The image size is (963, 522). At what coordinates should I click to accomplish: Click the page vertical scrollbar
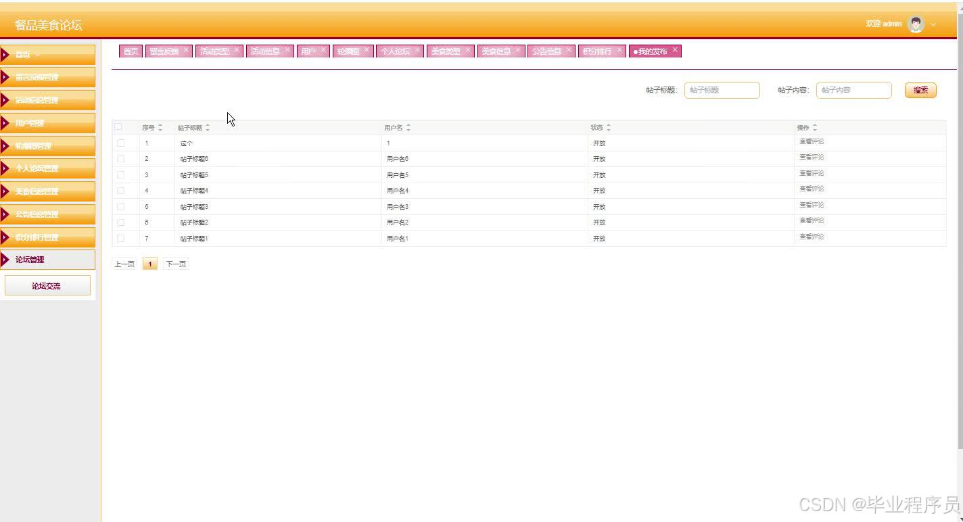click(x=960, y=230)
